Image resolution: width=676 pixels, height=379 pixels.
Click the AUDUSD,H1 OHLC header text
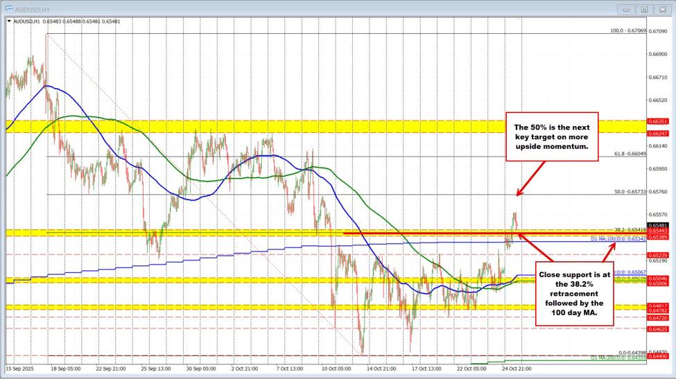pyautogui.click(x=67, y=21)
